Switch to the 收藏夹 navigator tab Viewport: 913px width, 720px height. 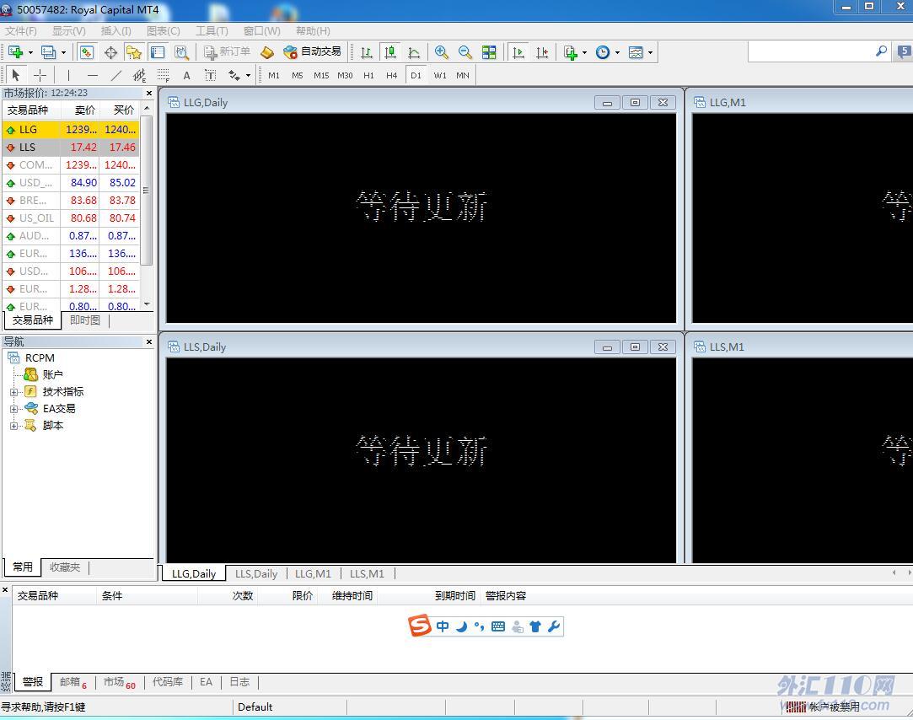coord(65,567)
